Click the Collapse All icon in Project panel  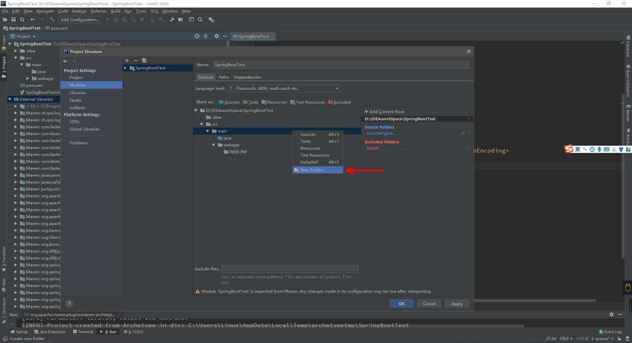tap(206, 36)
